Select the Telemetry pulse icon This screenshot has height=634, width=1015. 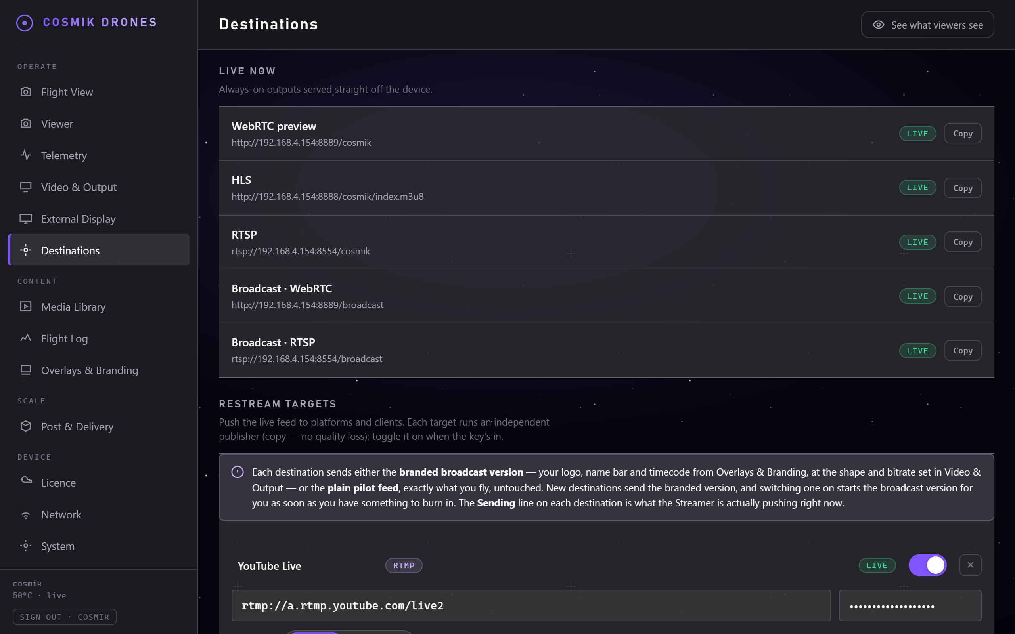click(x=26, y=155)
